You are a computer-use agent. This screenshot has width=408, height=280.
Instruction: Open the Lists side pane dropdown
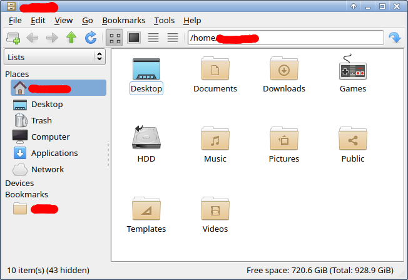(x=54, y=57)
